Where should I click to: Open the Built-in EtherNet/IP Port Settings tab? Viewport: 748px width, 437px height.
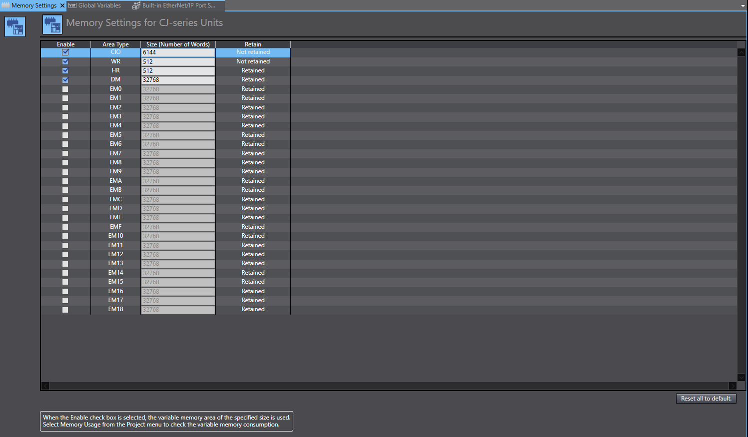click(174, 5)
